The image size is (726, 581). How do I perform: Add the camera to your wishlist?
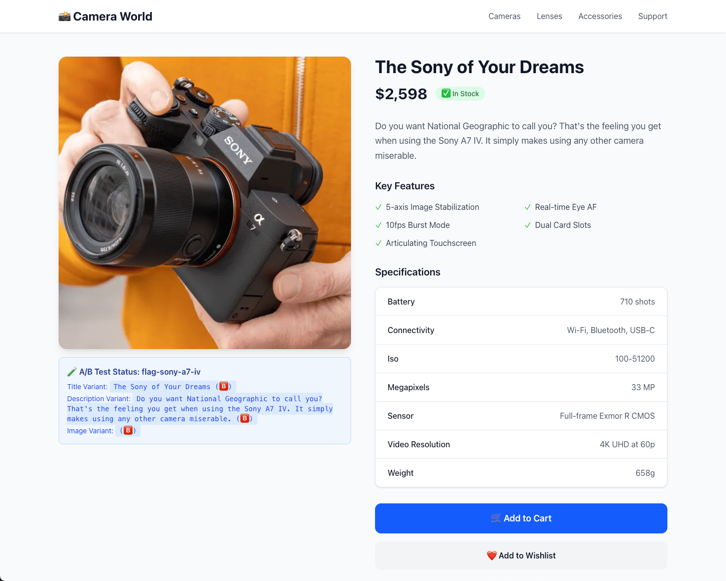click(521, 555)
